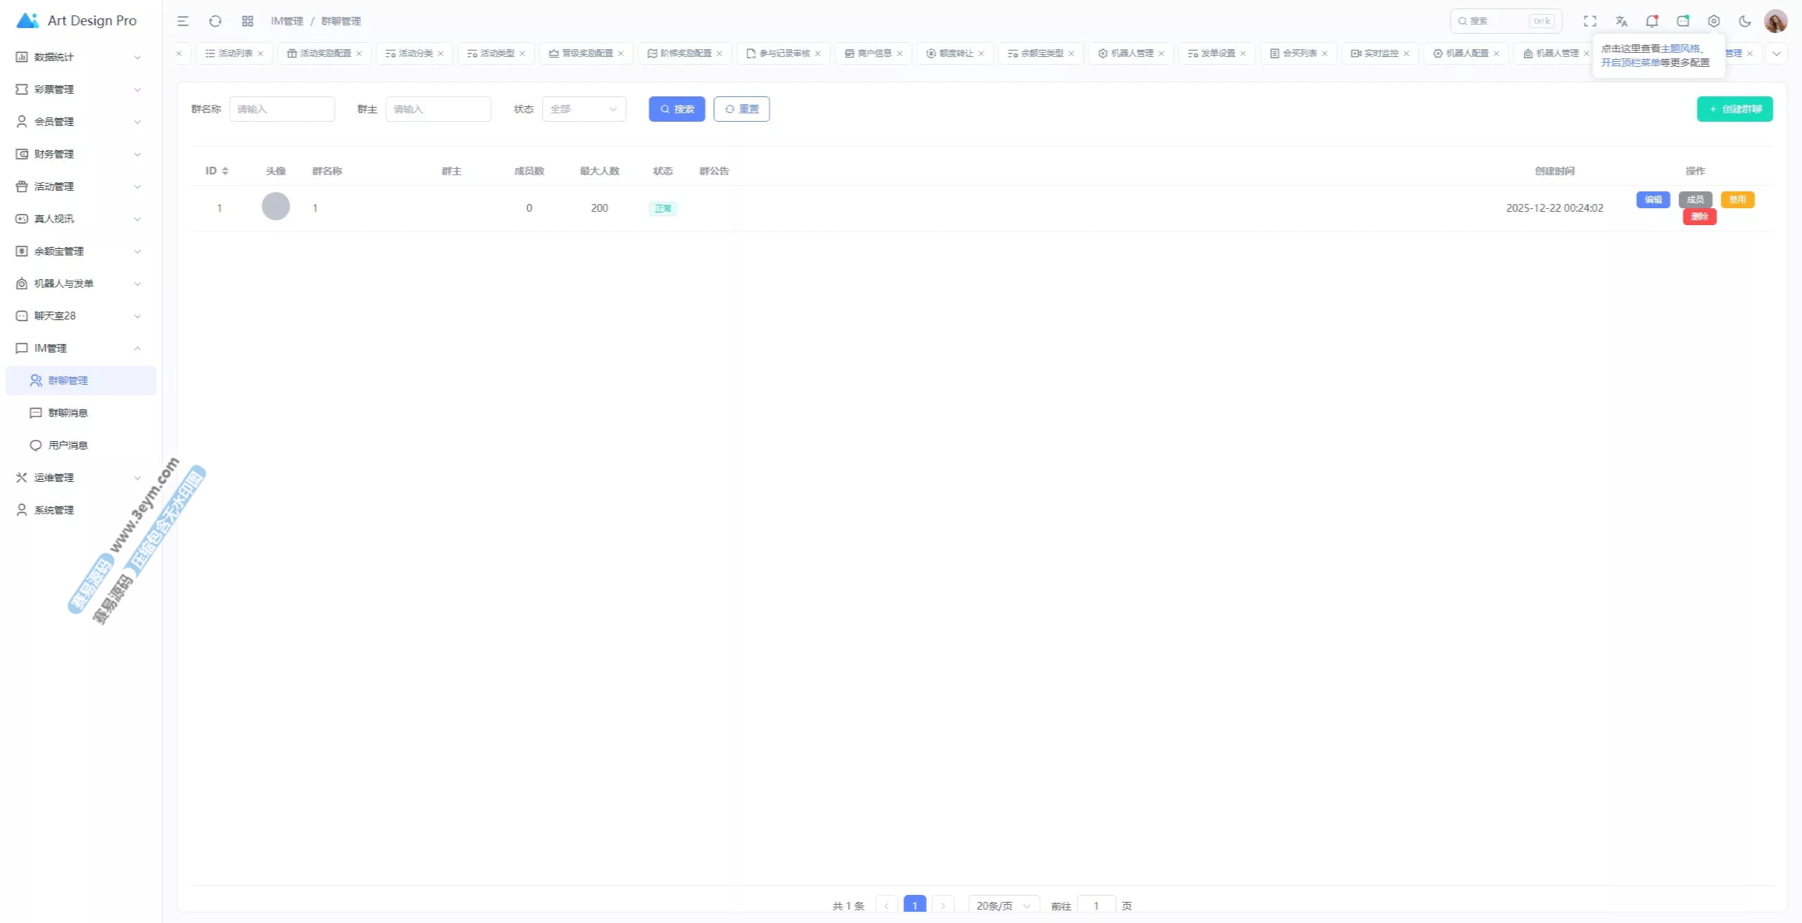Viewport: 1802px width, 923px height.
Task: Click the blue 搜索 search button
Action: pos(676,109)
